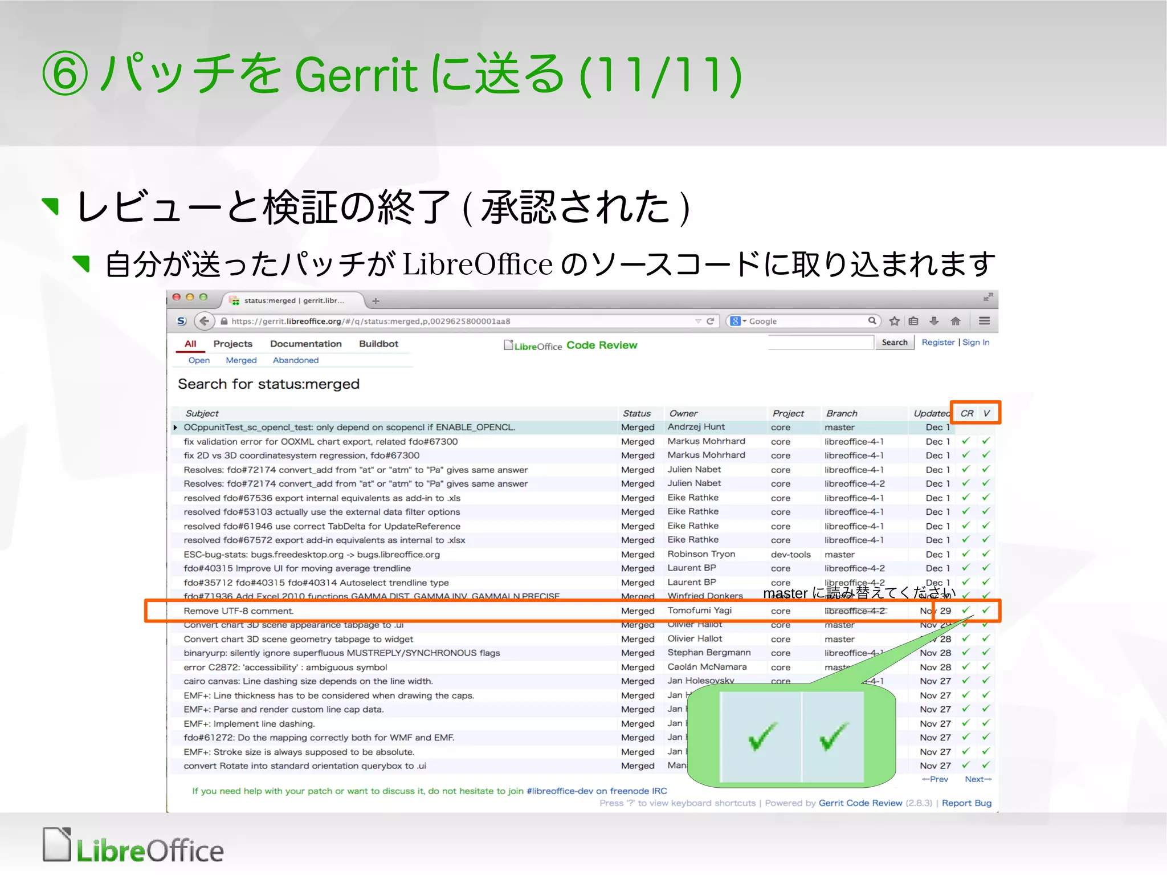Open 'fix validation error for OOXML chart export' change
Screen dimensions: 1167x875
tap(321, 441)
